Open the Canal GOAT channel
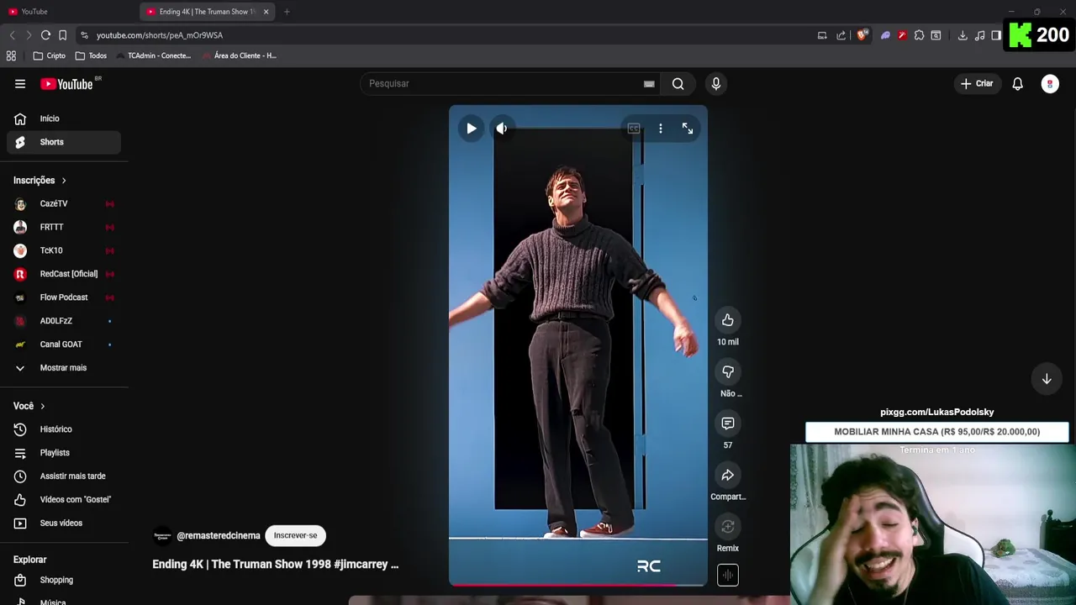 click(64, 345)
